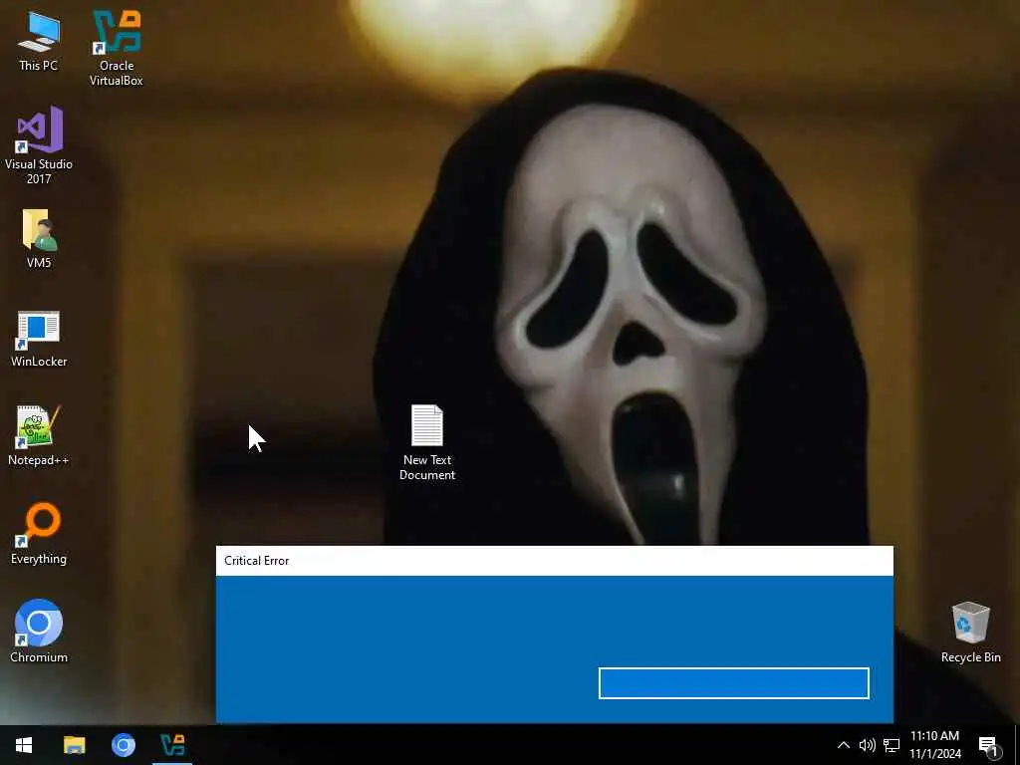Select the Notepad++ desktop shortcut
Image resolution: width=1020 pixels, height=765 pixels.
coord(39,436)
